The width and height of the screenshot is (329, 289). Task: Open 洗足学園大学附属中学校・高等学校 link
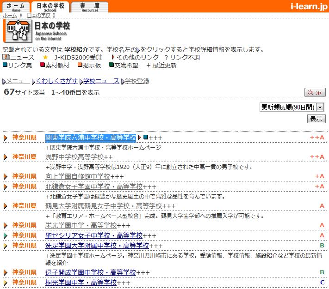coord(97,246)
